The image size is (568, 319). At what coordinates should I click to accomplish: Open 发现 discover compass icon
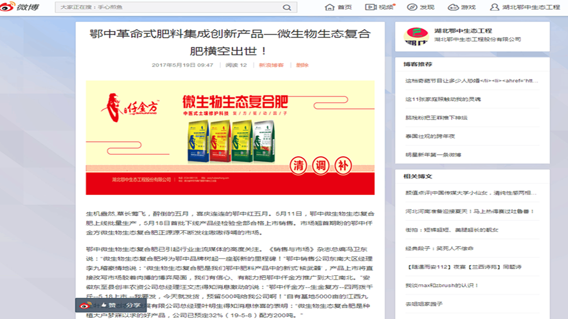412,7
